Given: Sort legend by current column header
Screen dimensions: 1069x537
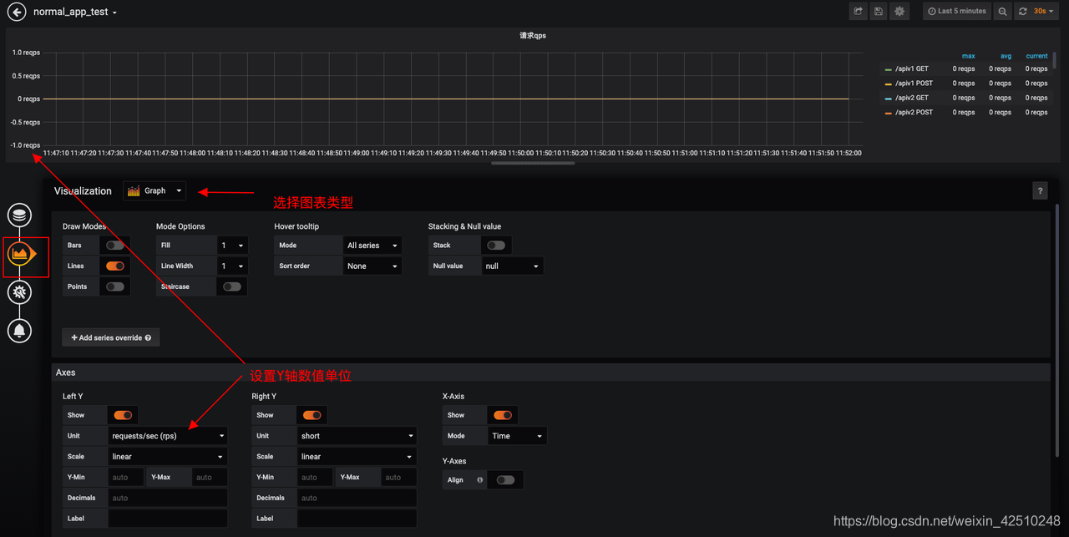Looking at the screenshot, I should [x=1037, y=56].
